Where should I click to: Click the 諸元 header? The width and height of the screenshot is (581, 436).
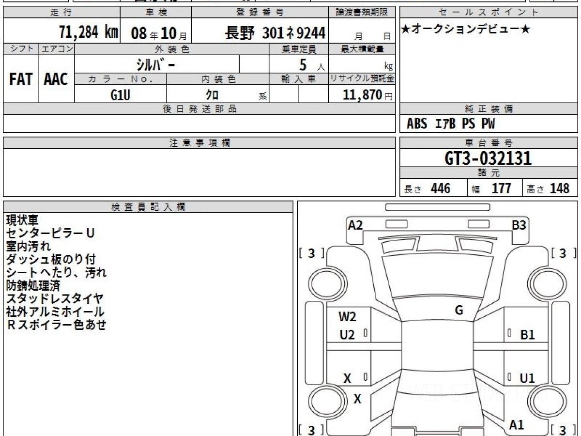[489, 173]
